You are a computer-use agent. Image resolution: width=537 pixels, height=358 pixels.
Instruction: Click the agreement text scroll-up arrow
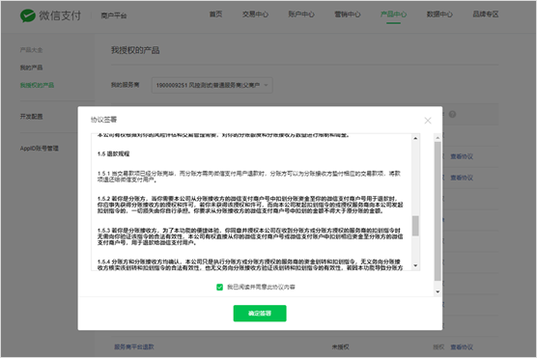[415, 138]
